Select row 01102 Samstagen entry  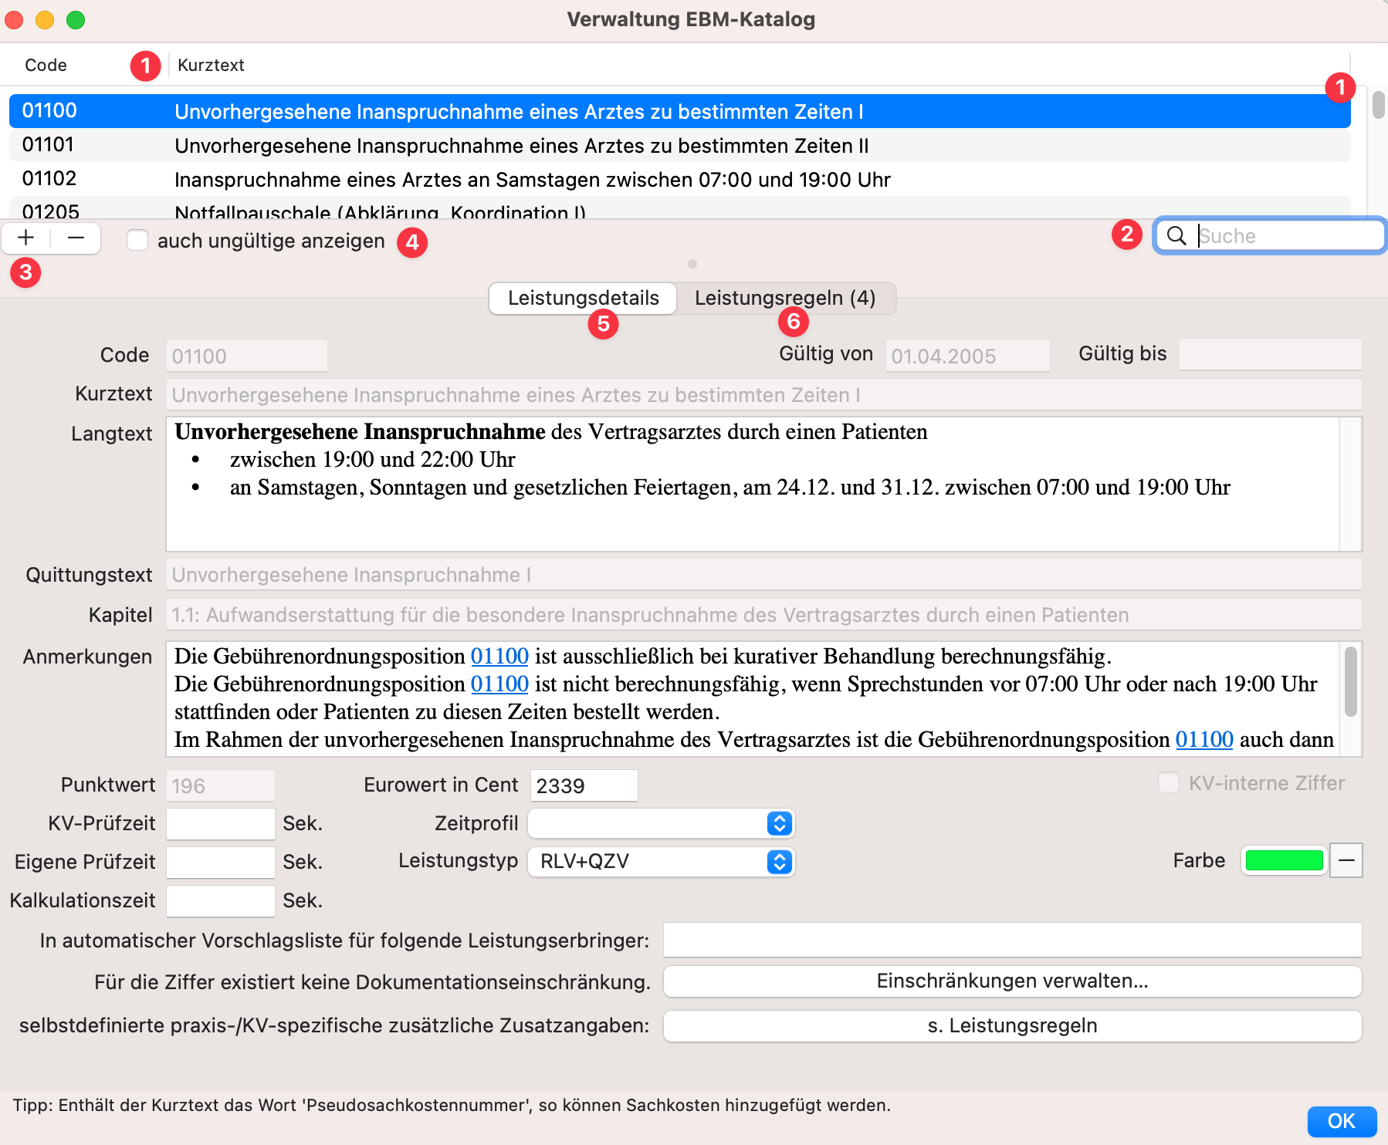[680, 179]
